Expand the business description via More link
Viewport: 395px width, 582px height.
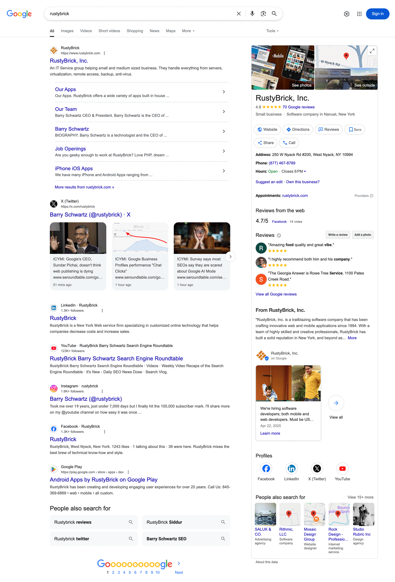coord(352,338)
